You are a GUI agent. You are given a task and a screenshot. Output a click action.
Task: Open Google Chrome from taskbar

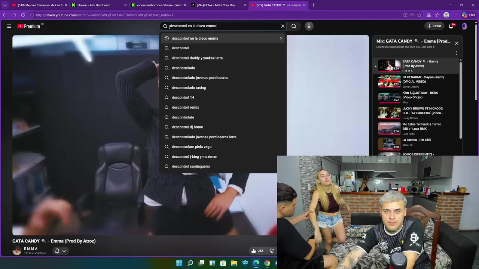coord(267,263)
